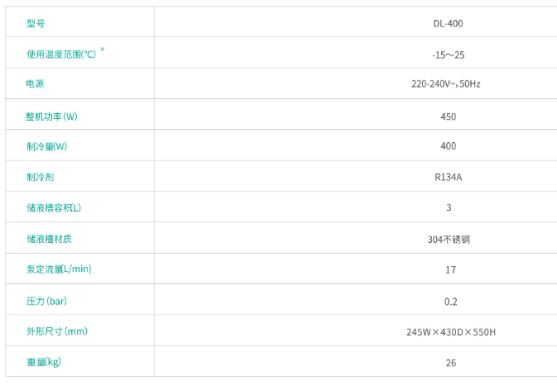Image resolution: width=557 pixels, height=390 pixels.
Task: Click the 储液槽容积(L) label
Action: click(55, 207)
